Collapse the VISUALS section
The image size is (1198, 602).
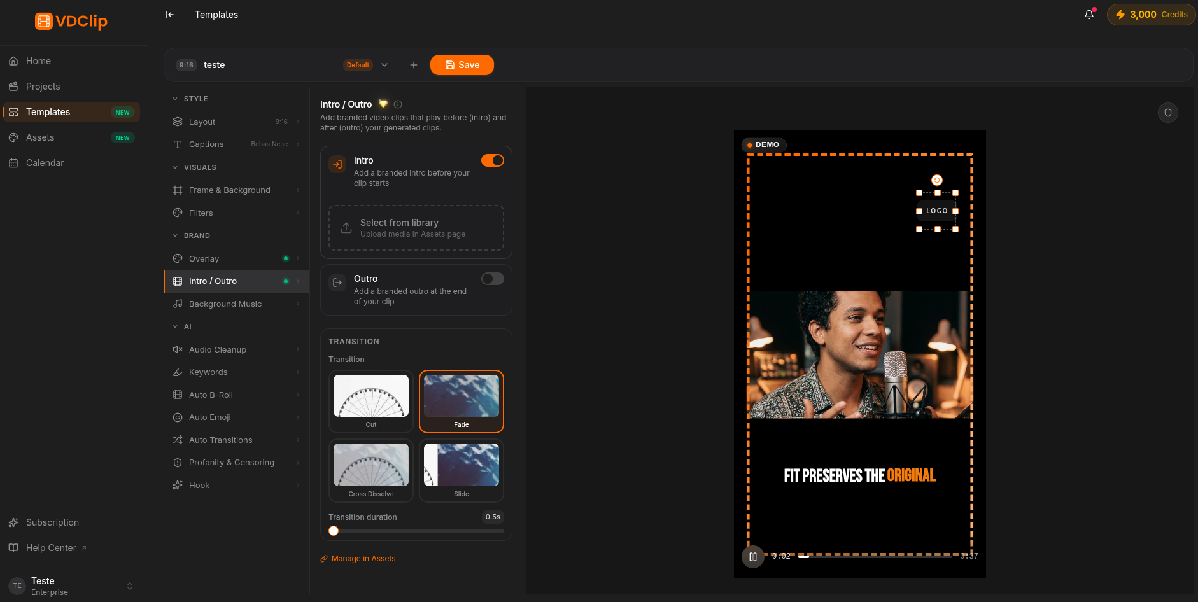175,167
